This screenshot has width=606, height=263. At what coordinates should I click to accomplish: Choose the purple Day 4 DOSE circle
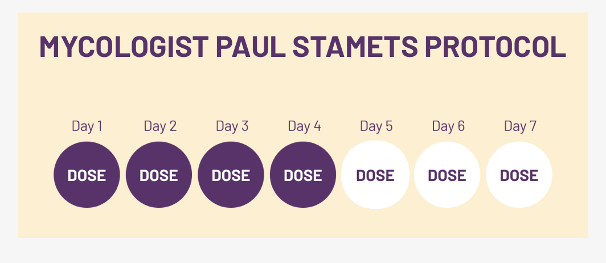pyautogui.click(x=303, y=175)
